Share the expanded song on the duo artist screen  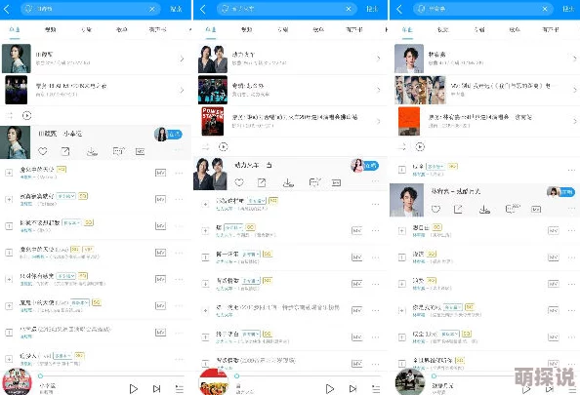point(262,182)
